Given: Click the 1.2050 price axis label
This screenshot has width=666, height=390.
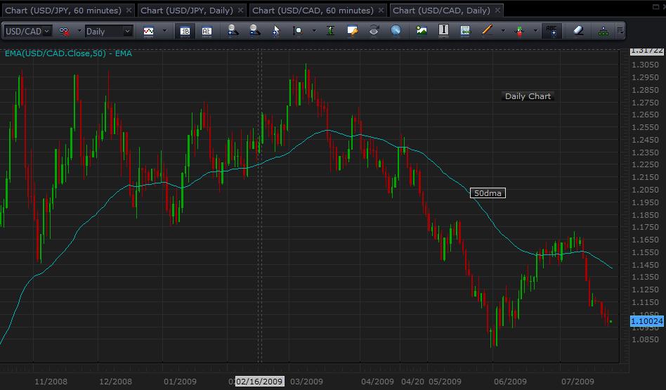Looking at the screenshot, I should (645, 190).
